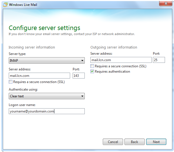Click the outgoing server address field
The width and height of the screenshot is (174, 152).
pos(121,60)
